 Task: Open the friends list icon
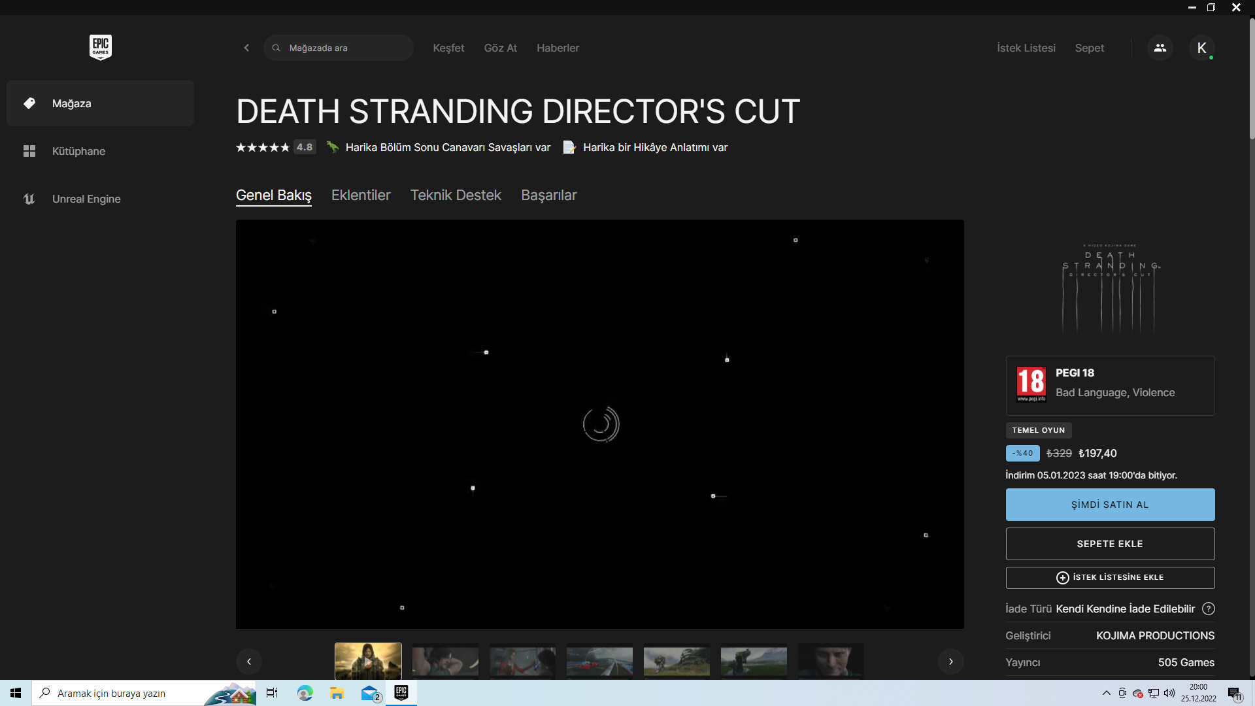click(1160, 48)
